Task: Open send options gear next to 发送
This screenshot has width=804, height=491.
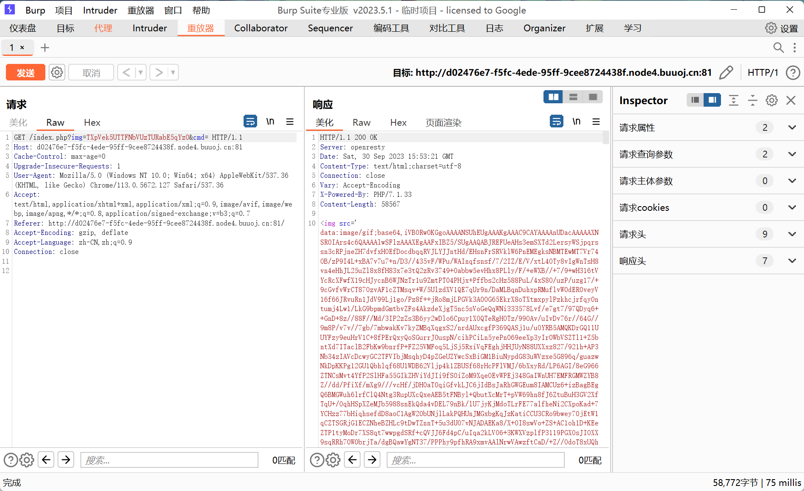Action: pyautogui.click(x=57, y=72)
